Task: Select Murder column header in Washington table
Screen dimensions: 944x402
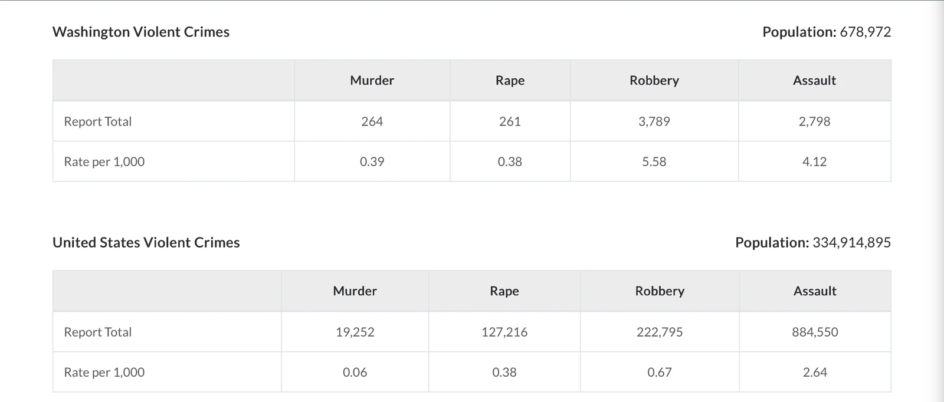Action: 372,80
